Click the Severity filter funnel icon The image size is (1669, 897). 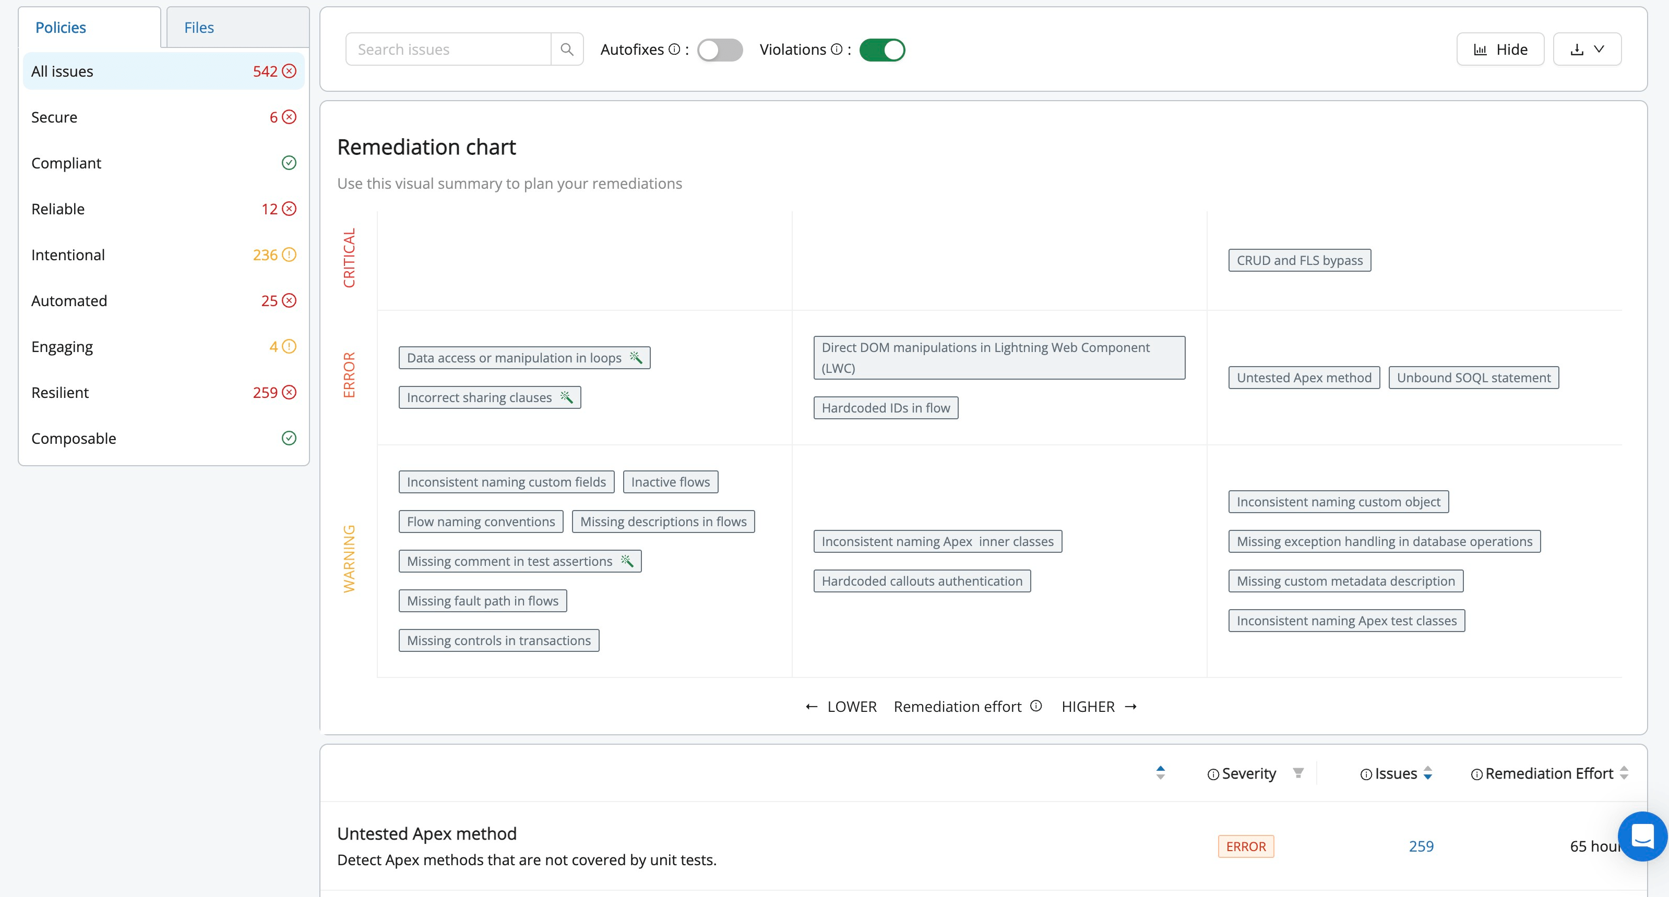[x=1298, y=773]
